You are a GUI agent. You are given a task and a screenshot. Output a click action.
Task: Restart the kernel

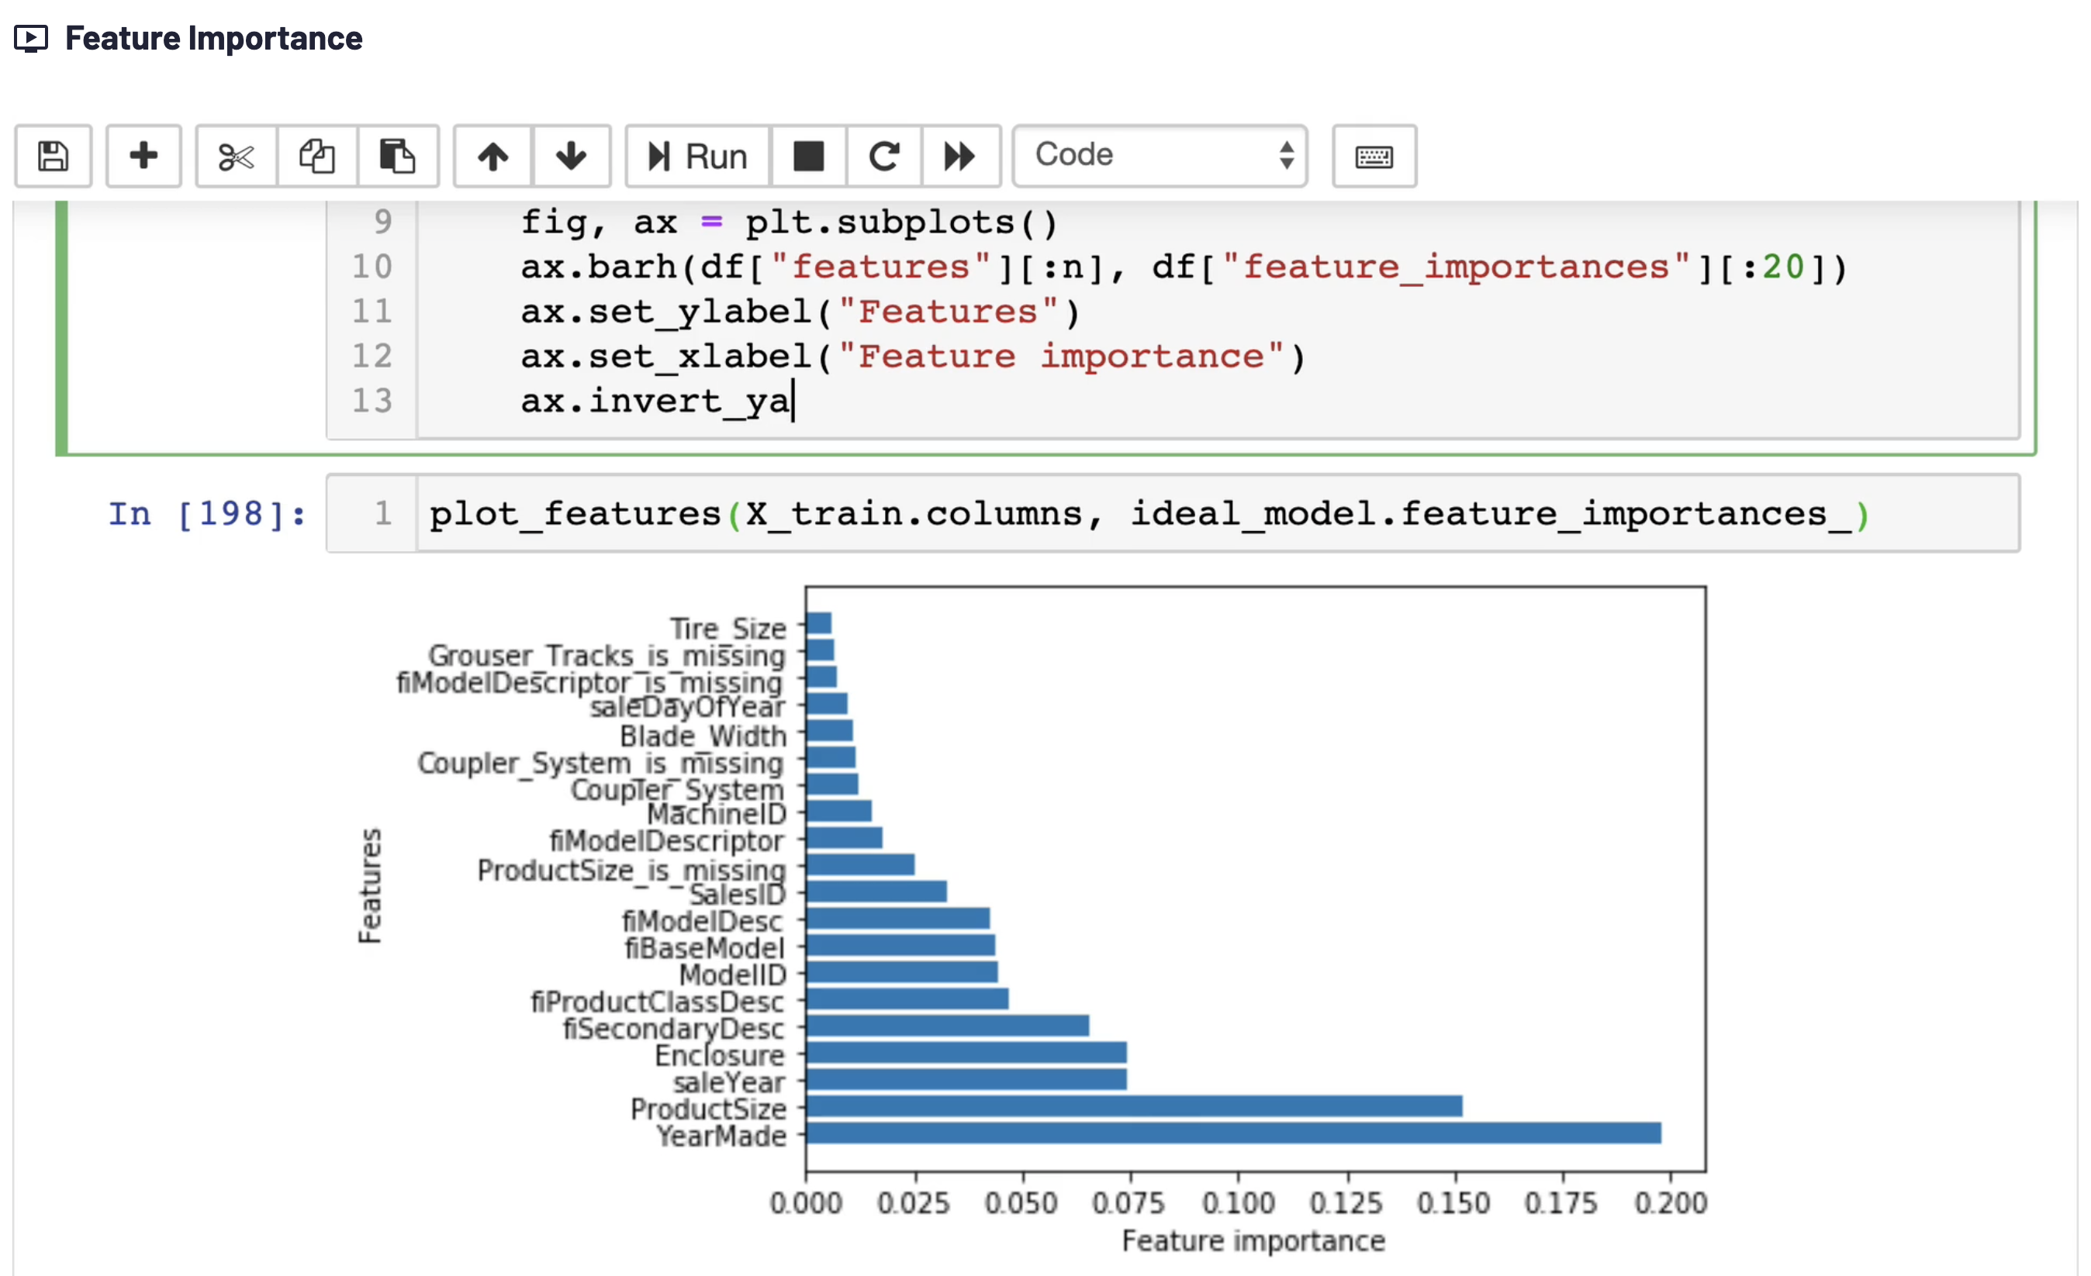tap(884, 156)
